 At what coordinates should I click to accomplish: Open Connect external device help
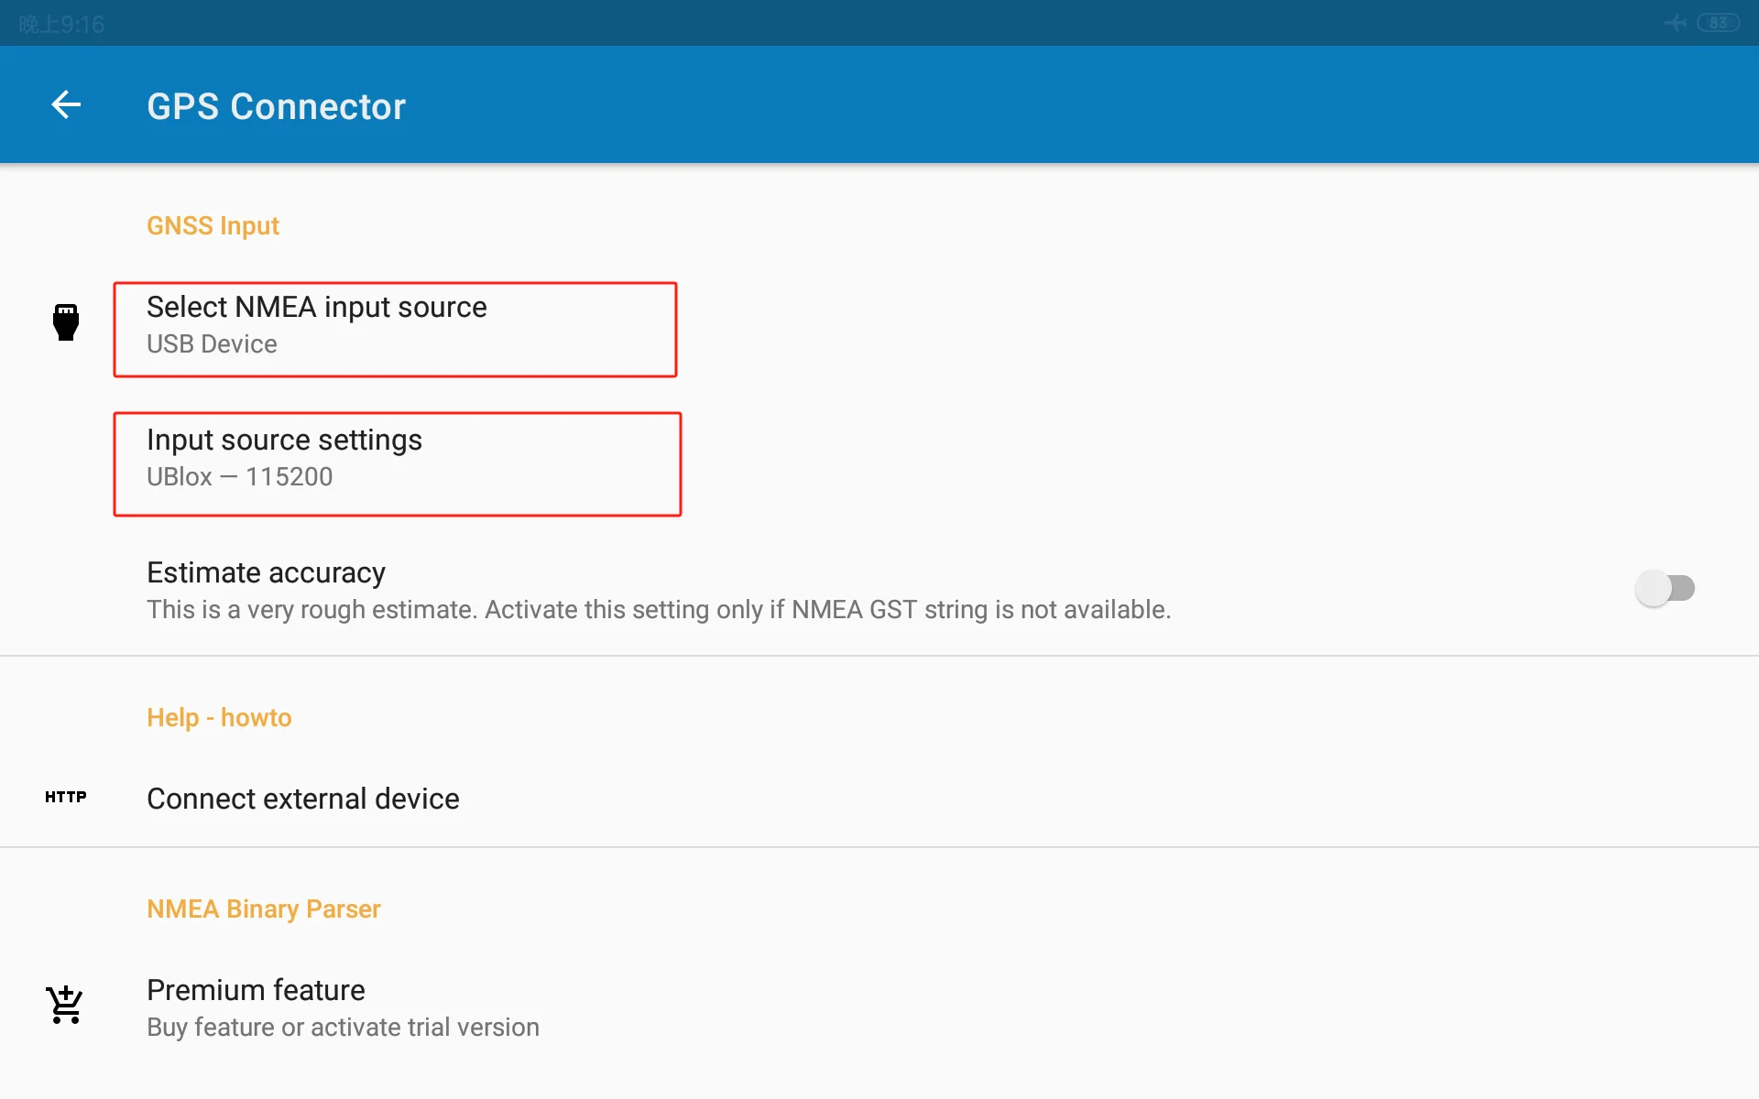coord(303,799)
